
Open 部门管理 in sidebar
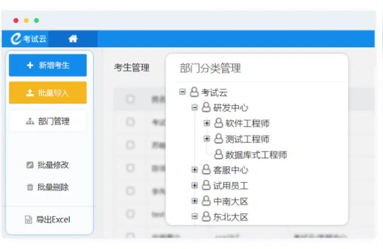coord(48,121)
